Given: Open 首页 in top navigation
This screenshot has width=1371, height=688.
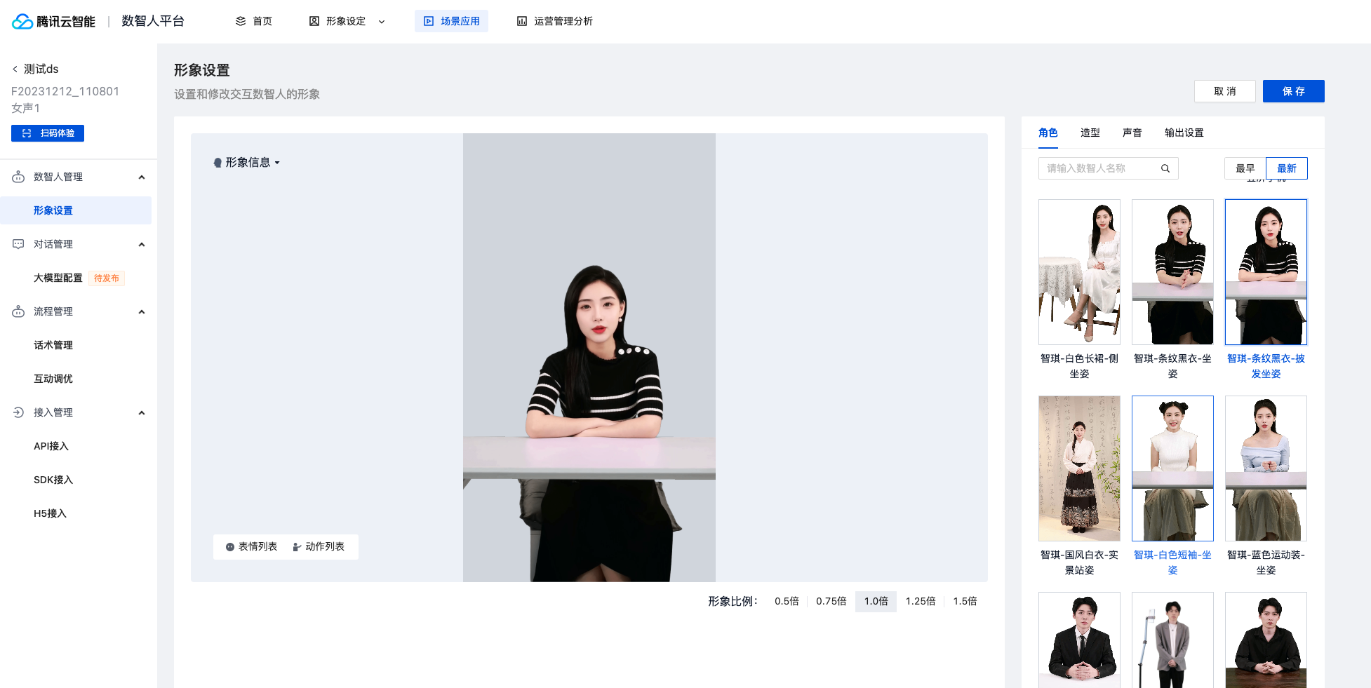Looking at the screenshot, I should (254, 21).
